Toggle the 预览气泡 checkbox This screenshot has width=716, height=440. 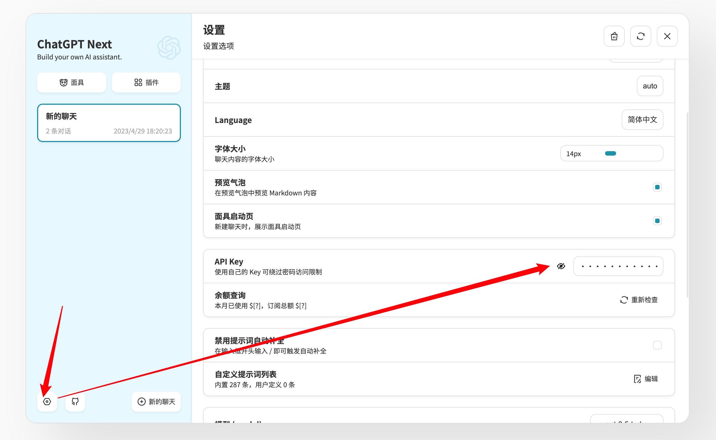click(657, 187)
